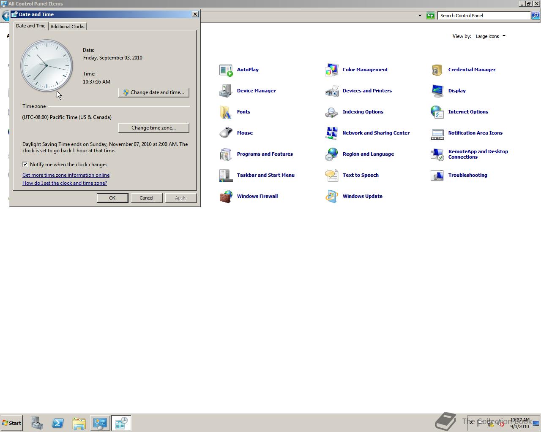541x432 pixels.
Task: Select the Date and Time tab
Action: [x=30, y=26]
